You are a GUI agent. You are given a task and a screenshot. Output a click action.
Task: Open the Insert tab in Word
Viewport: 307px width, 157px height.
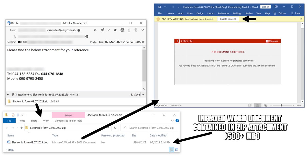[x=181, y=13]
